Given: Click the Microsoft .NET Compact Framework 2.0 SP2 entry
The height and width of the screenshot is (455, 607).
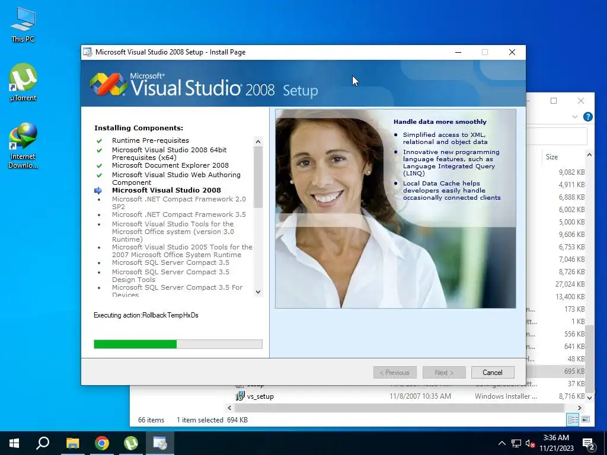Looking at the screenshot, I should coord(179,203).
